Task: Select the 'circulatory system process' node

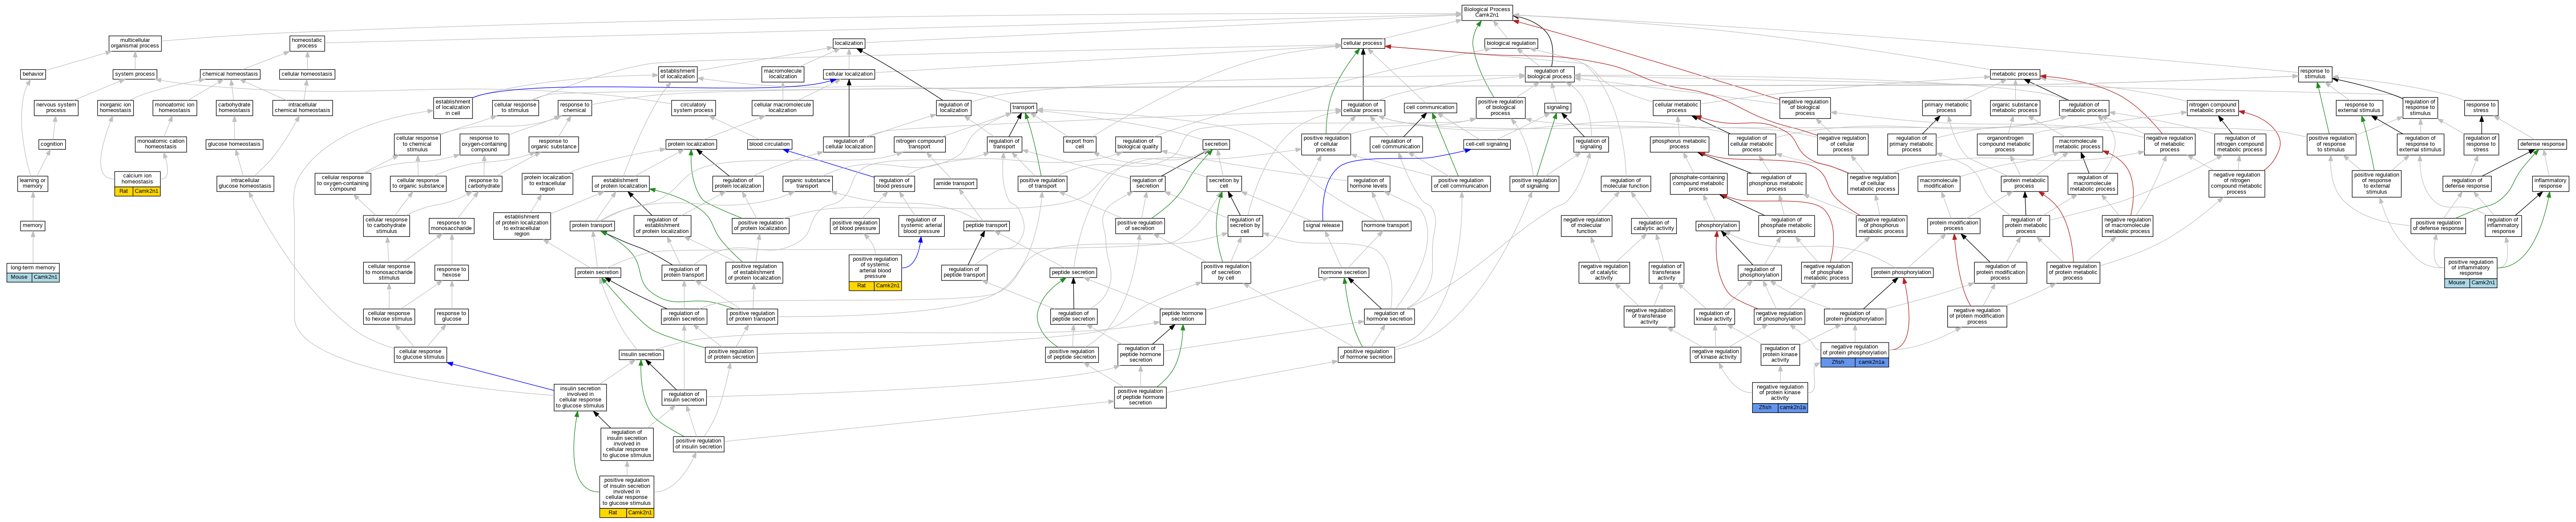Action: (693, 107)
